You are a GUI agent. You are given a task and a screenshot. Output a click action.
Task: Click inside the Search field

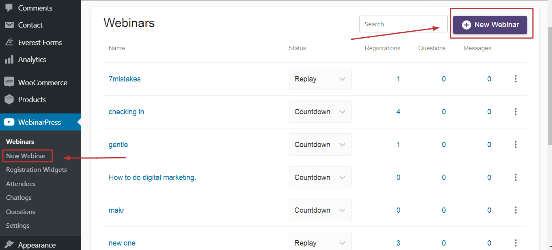tap(403, 24)
